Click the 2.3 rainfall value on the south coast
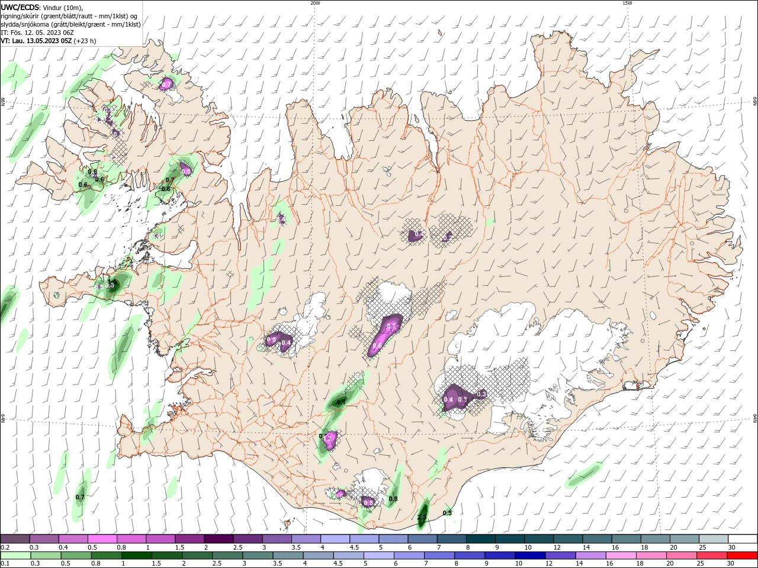758x568 pixels. (x=422, y=517)
